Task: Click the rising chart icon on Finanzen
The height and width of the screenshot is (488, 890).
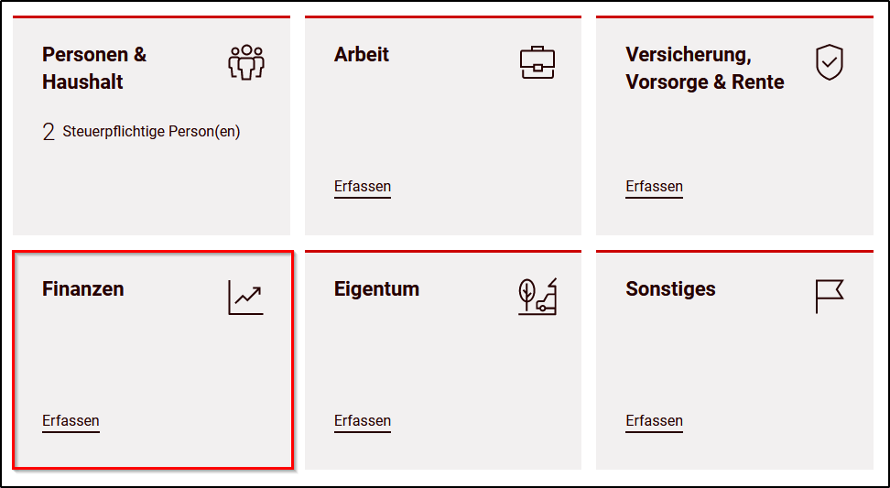Action: coord(245,298)
